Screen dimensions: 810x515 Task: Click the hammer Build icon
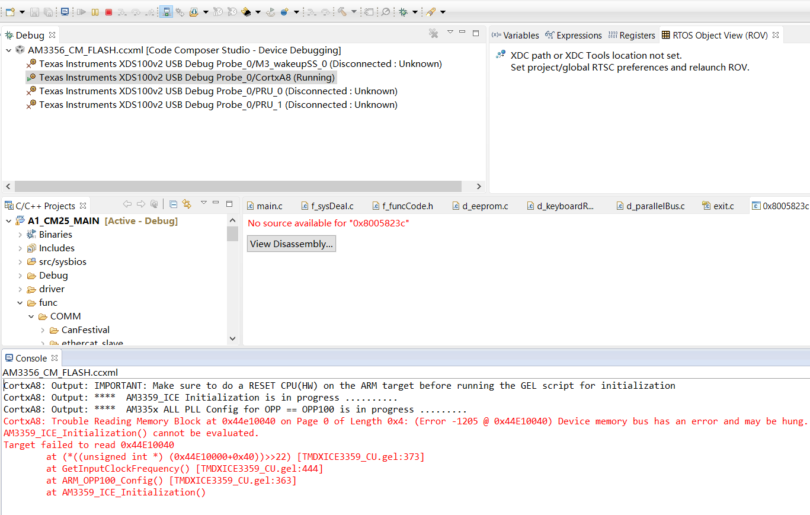point(342,12)
